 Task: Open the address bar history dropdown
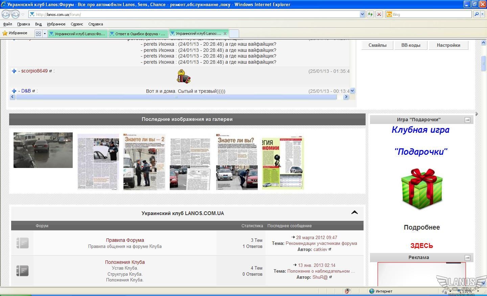[362, 14]
